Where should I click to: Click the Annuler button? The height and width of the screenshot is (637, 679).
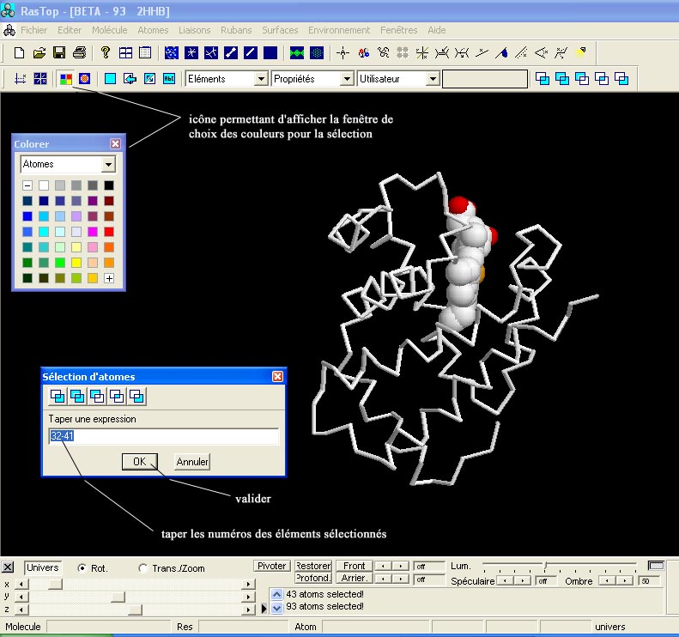(192, 462)
